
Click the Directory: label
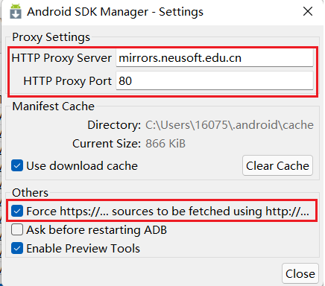(x=114, y=125)
